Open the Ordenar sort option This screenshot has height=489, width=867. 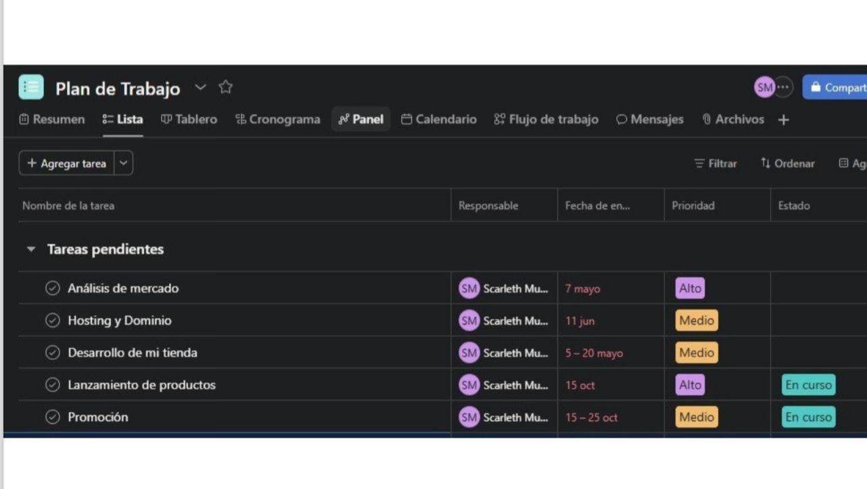click(787, 163)
